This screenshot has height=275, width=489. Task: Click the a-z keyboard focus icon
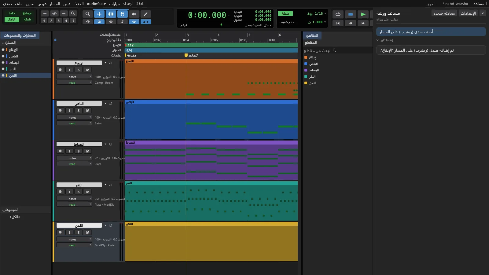pos(145,22)
